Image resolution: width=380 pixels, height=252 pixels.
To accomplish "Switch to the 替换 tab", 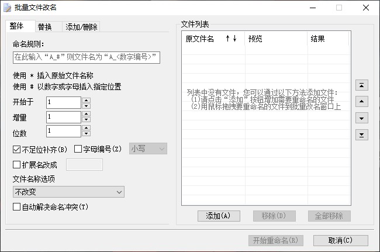I will [49, 27].
